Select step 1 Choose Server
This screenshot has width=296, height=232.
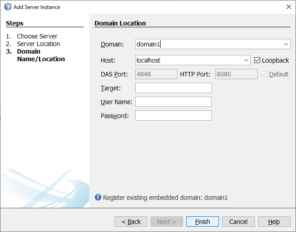(37, 36)
